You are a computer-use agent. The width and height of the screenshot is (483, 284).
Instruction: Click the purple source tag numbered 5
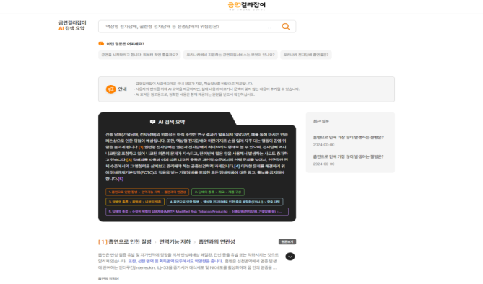197,212
